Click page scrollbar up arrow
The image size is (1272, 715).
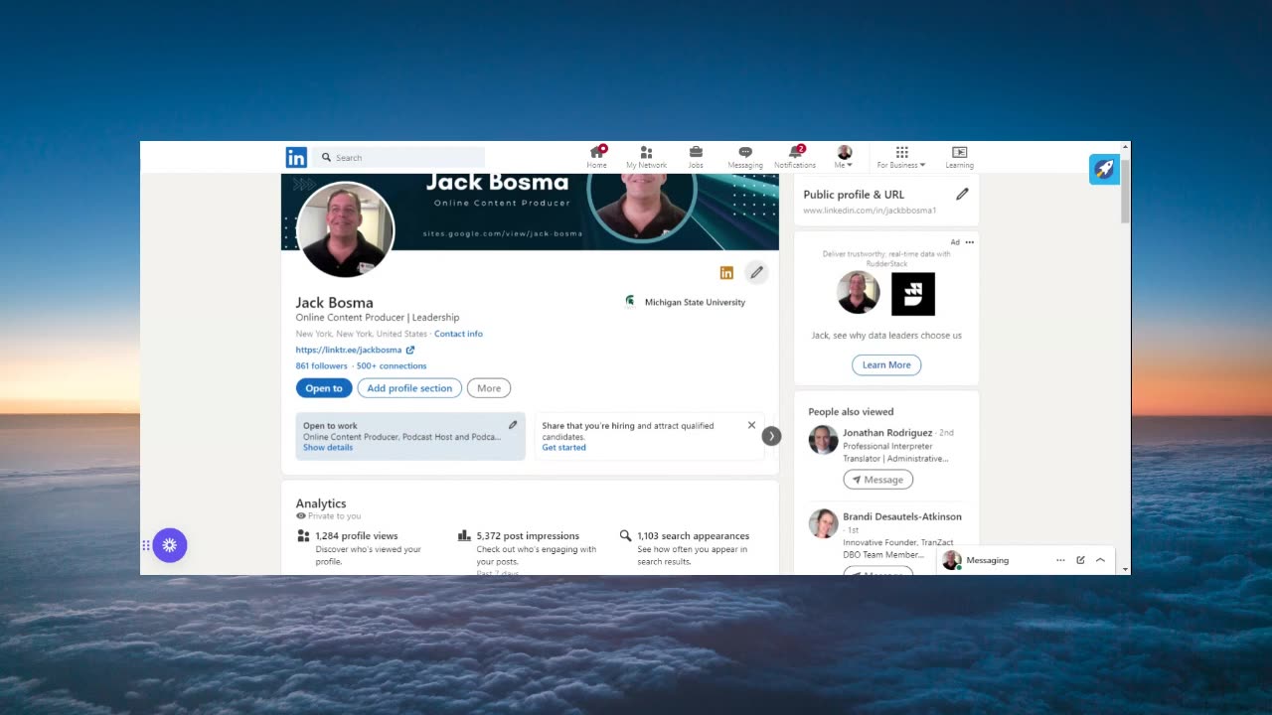coord(1125,147)
